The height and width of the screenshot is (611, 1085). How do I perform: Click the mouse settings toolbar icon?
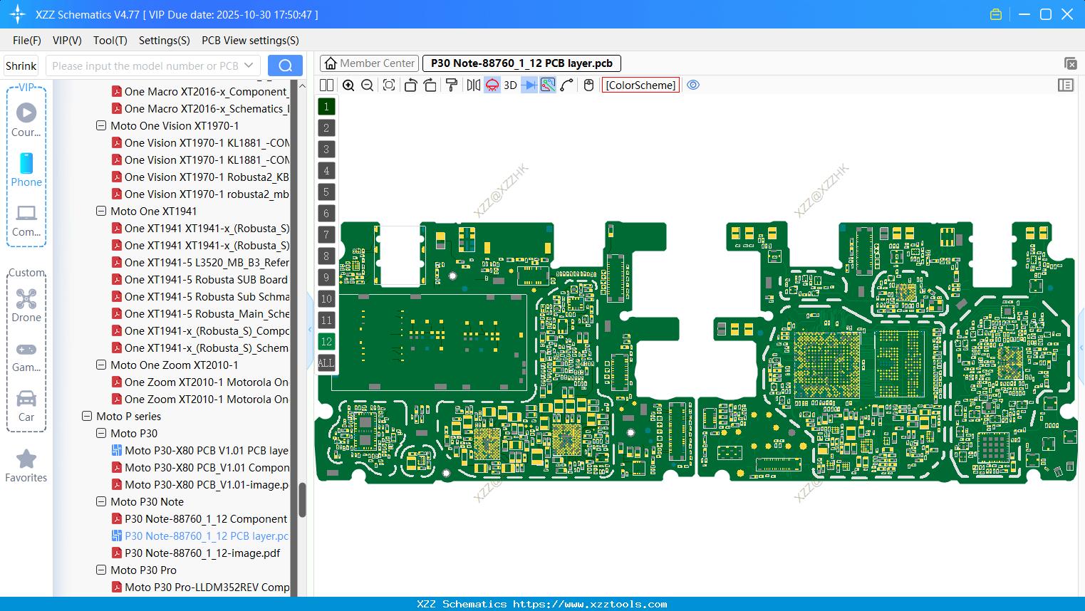click(x=588, y=85)
